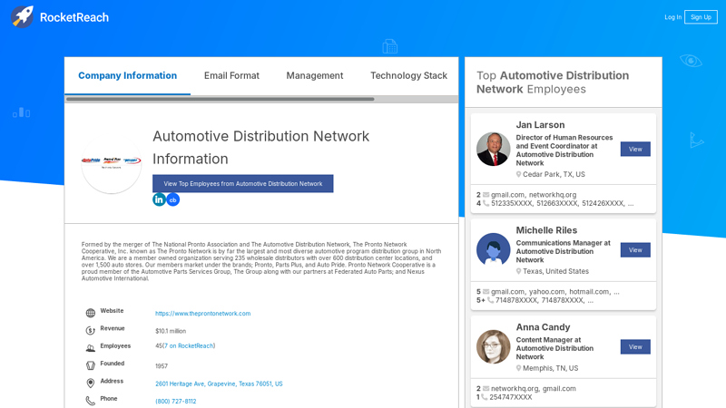Open the Management tab
The image size is (726, 408).
314,76
